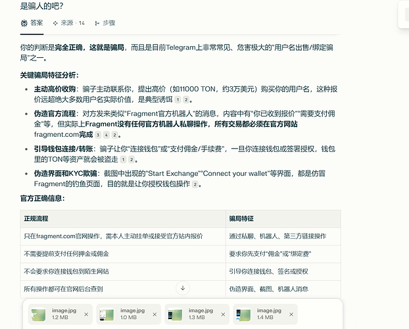Open citation 2 after 是典型诱饵
The height and width of the screenshot is (329, 409).
coord(186,99)
